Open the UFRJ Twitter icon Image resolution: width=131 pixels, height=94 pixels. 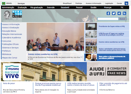(x=114, y=13)
